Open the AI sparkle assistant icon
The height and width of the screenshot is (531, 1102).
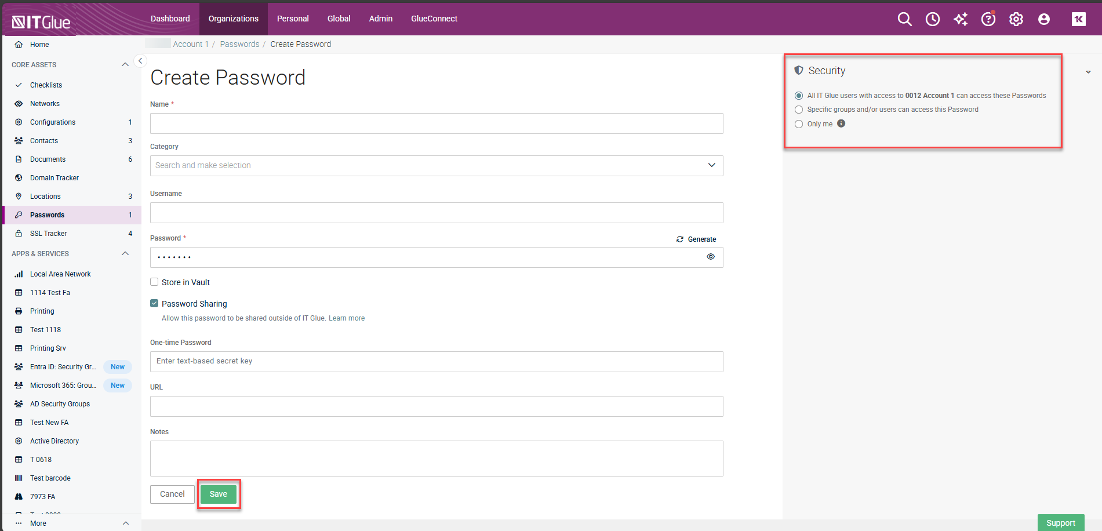coord(961,19)
